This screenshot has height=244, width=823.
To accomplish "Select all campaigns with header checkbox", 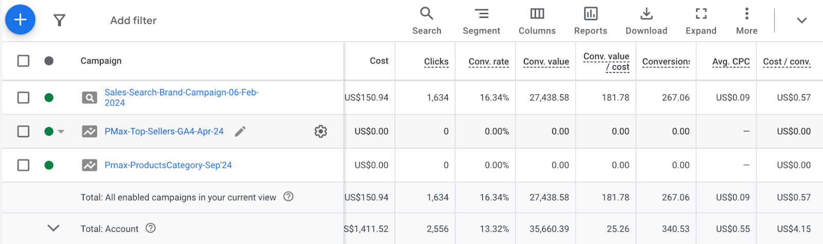I will click(x=23, y=61).
